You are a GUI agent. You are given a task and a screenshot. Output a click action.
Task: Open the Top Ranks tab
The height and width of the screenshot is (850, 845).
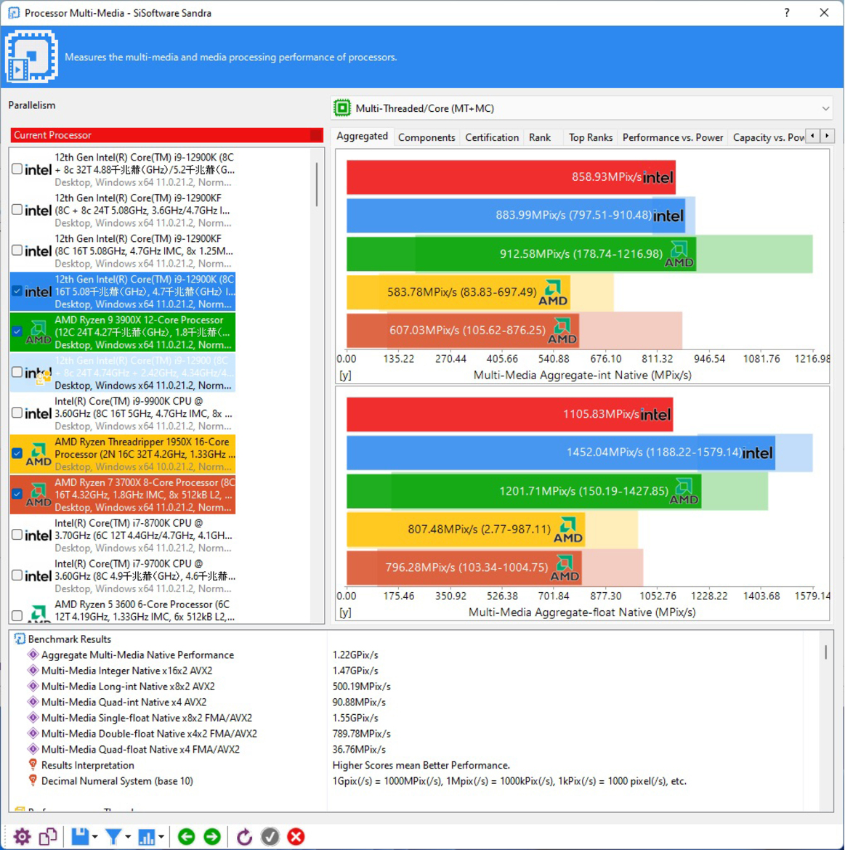(x=590, y=137)
